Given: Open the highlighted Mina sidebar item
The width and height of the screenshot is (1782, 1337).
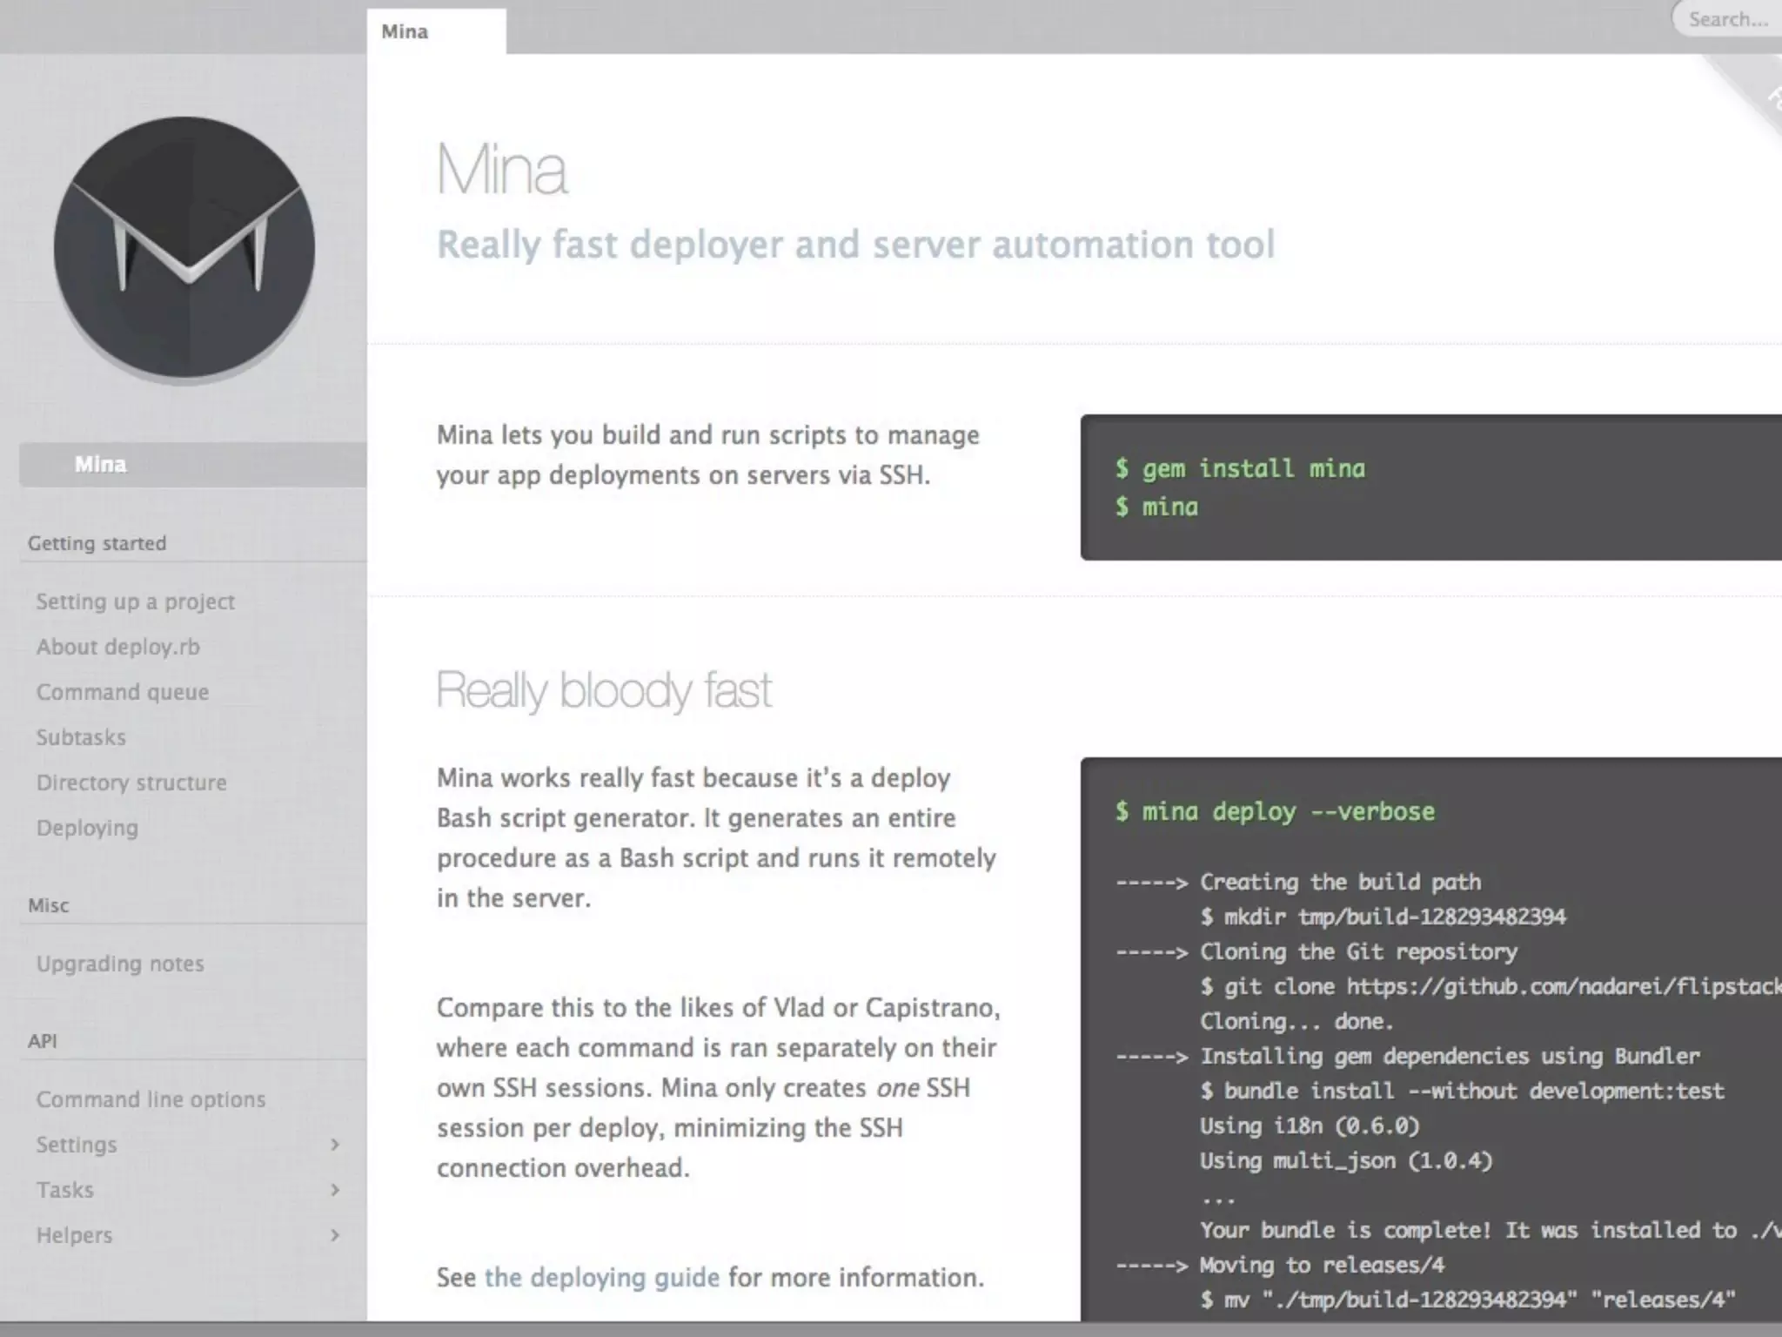Looking at the screenshot, I should 192,464.
